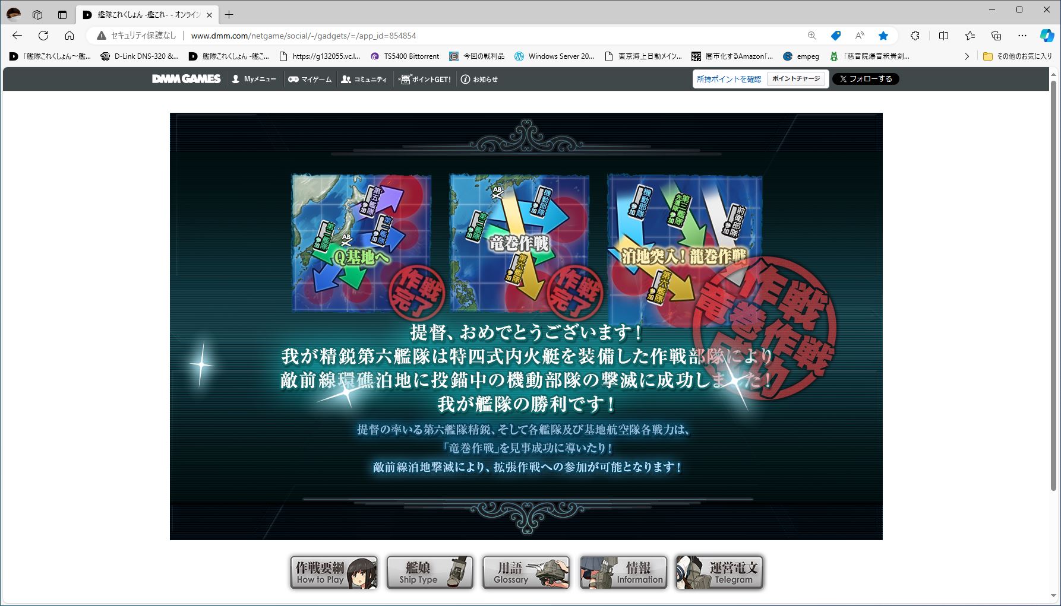Click the blue shopping tag icon
1061x606 pixels.
(x=836, y=36)
